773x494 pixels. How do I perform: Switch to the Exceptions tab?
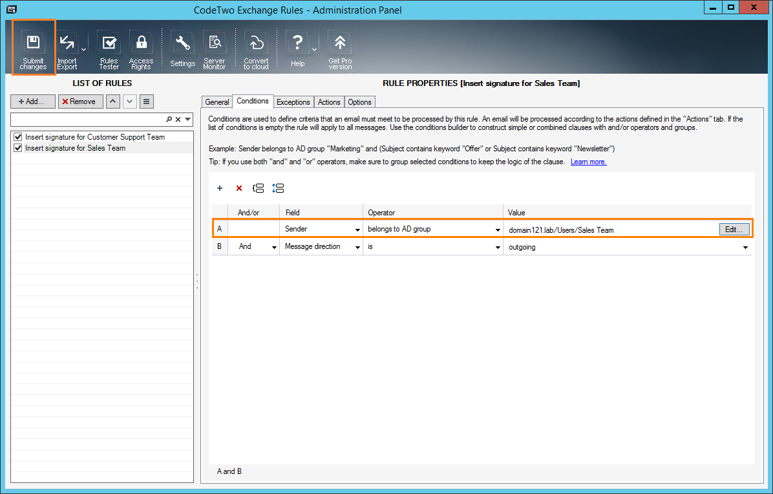pos(293,102)
